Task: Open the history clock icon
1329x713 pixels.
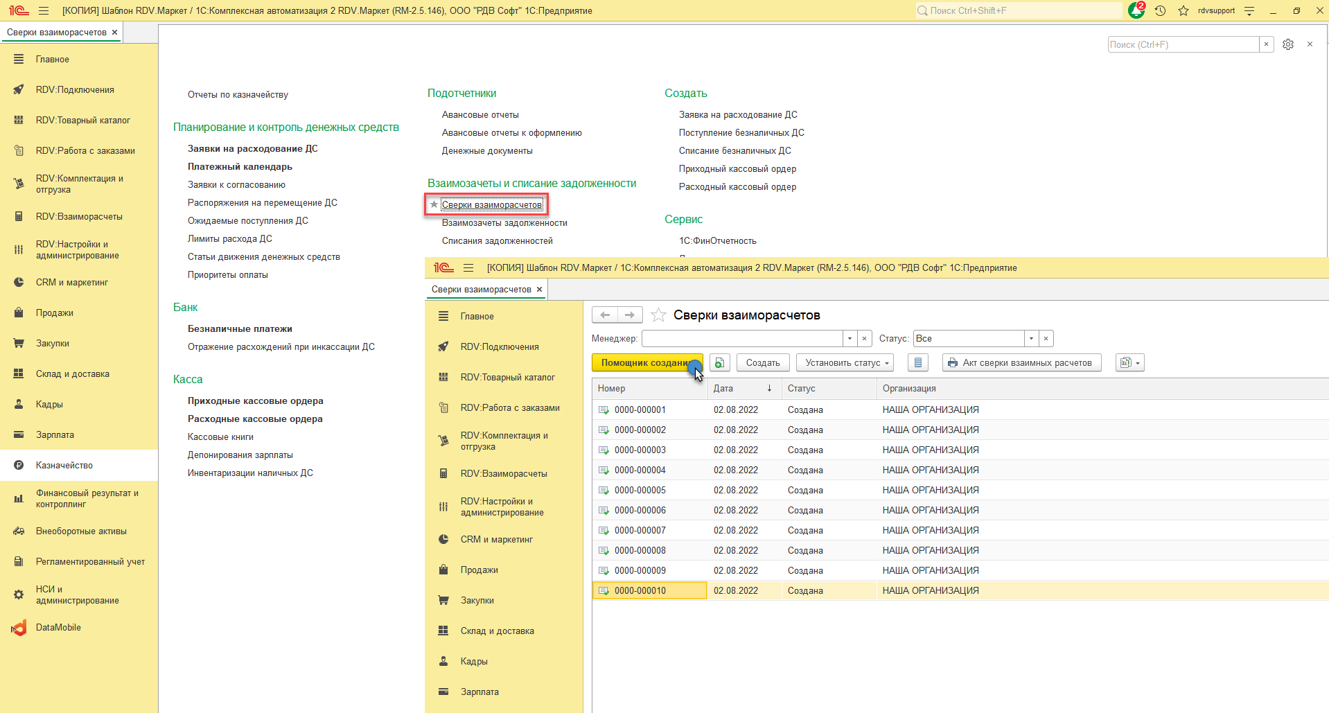Action: [x=1161, y=11]
